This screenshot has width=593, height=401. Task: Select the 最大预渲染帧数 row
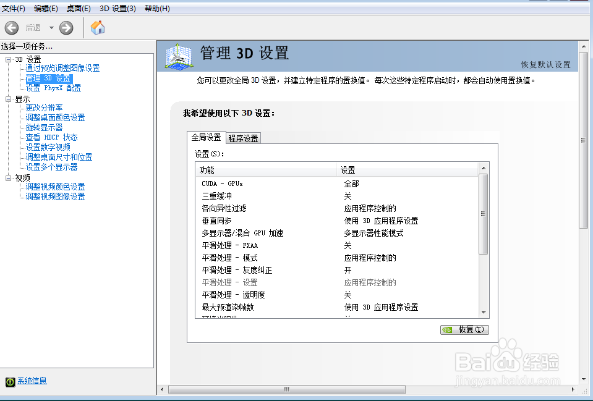(x=337, y=307)
